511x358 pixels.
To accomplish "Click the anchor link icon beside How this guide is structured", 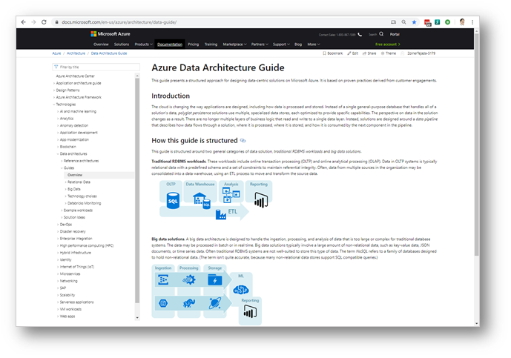I will click(243, 141).
